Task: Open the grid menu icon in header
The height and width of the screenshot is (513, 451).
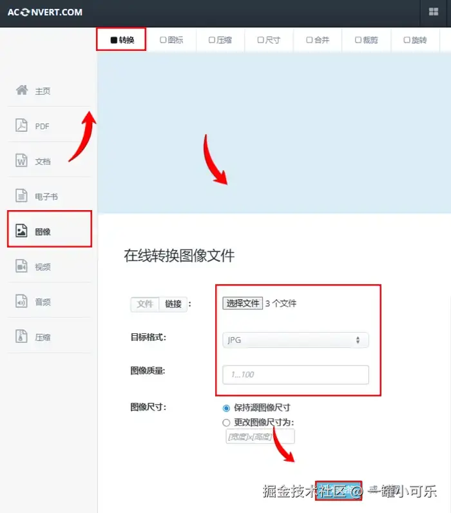Action: click(434, 12)
